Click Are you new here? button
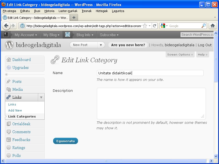 coord(128,45)
